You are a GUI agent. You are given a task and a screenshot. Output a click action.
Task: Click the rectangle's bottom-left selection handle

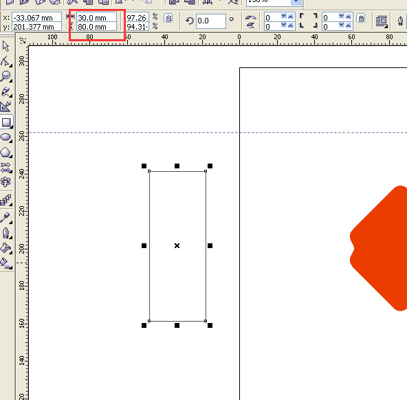point(144,325)
